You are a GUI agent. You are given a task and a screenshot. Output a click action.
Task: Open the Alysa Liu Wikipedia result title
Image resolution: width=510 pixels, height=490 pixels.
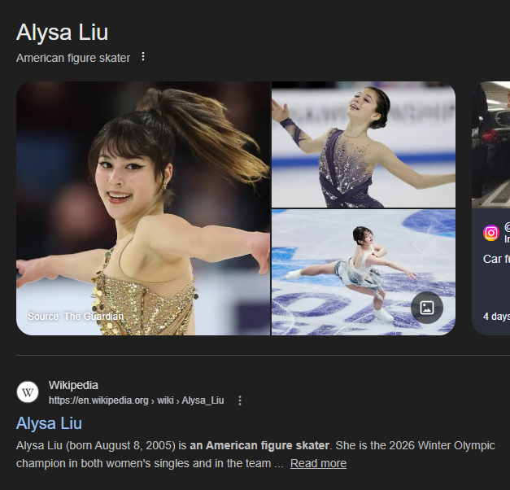[x=49, y=423]
